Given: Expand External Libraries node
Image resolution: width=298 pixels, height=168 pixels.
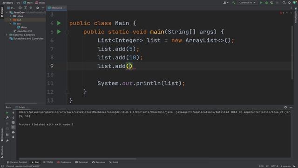Looking at the screenshot, I should (7, 35).
